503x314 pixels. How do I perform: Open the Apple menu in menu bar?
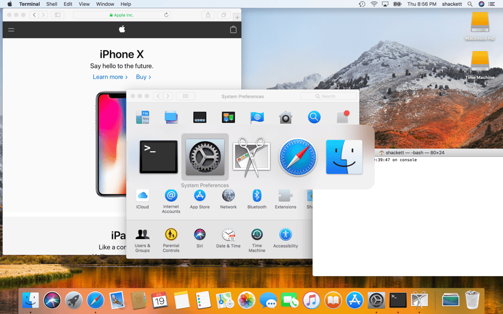[x=10, y=4]
